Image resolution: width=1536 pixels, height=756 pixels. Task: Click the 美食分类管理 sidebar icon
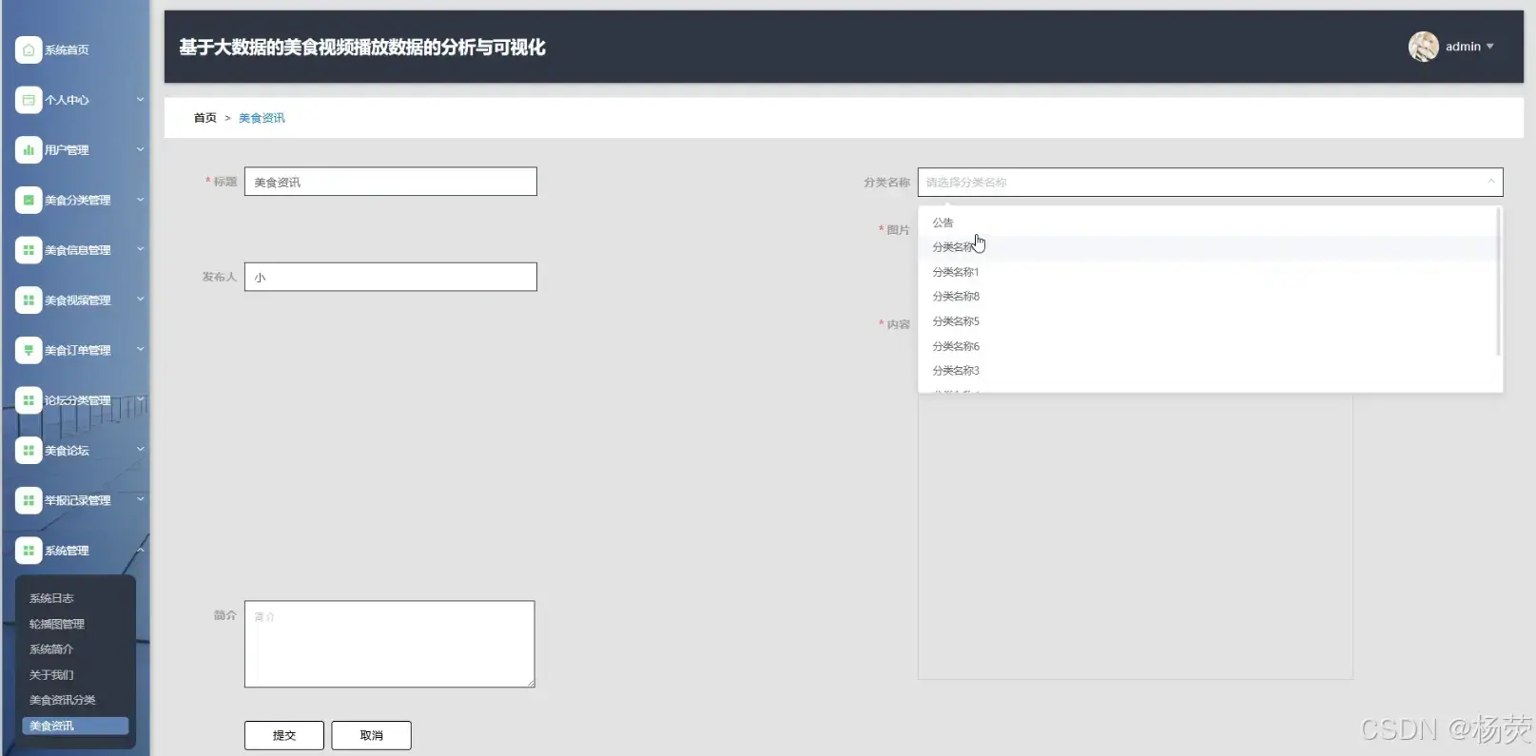pos(29,200)
